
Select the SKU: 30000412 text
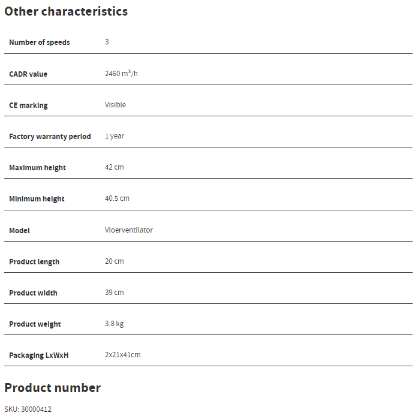28,409
